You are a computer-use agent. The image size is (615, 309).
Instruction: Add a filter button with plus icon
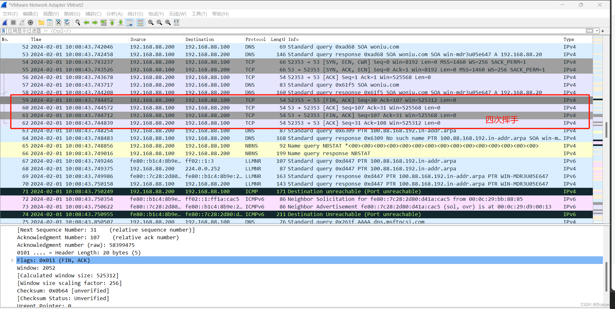pos(603,31)
